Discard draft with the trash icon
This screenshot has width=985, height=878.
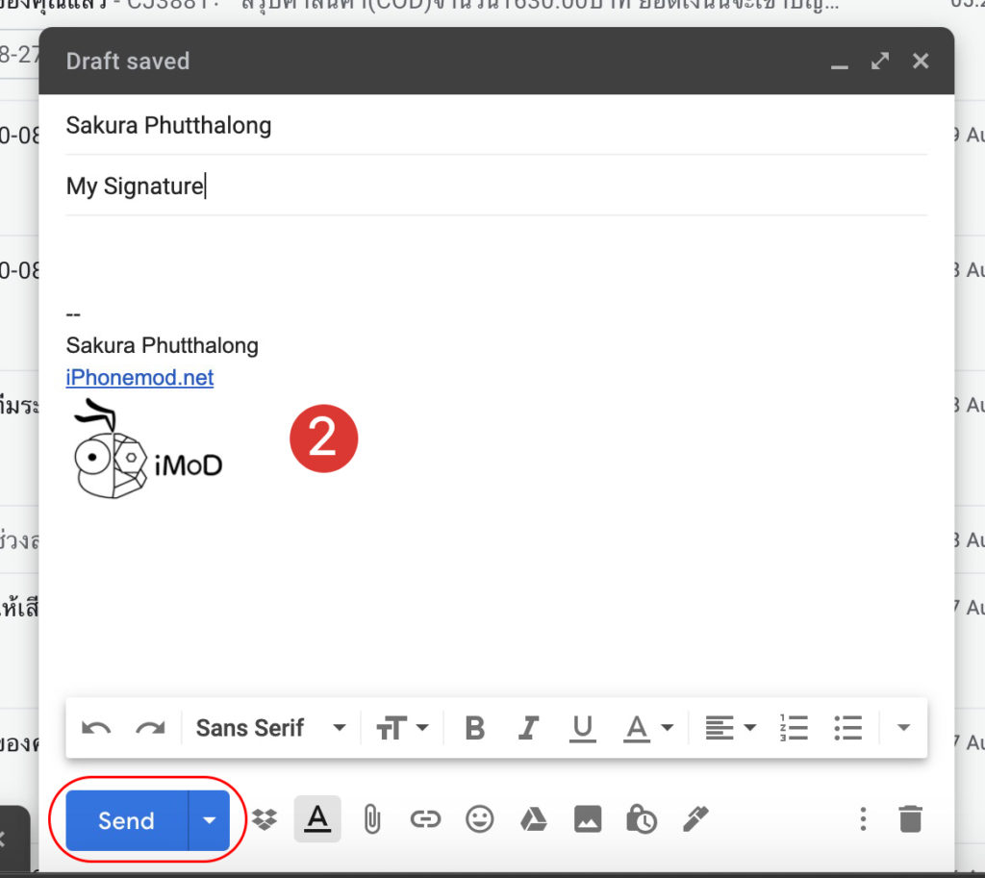pyautogui.click(x=909, y=819)
